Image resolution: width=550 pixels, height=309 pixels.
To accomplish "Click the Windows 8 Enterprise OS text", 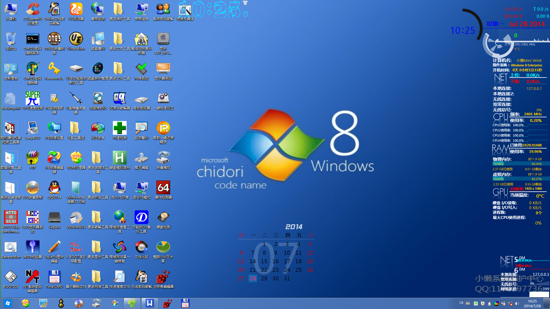I will point(526,65).
